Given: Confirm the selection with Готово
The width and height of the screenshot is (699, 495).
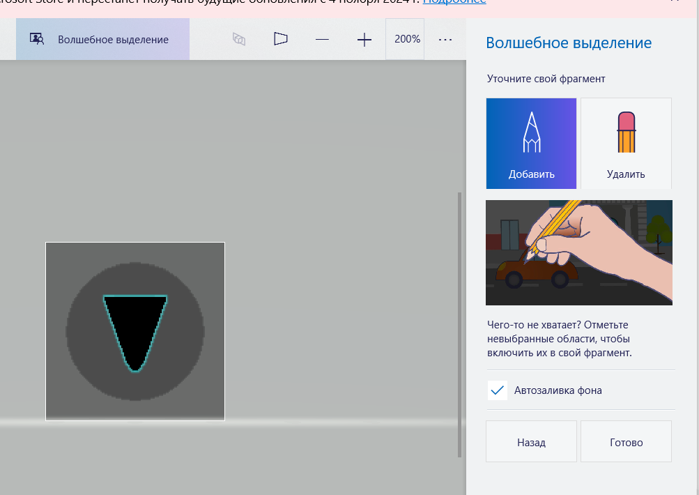Looking at the screenshot, I should coord(626,442).
